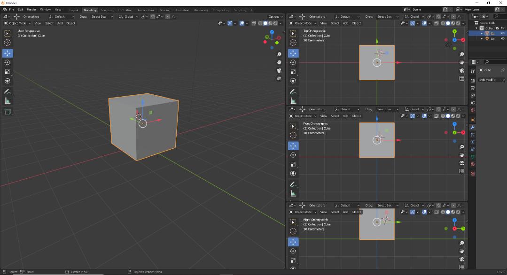Click the green Y axis in Right Orthographic gizmo
The width and height of the screenshot is (507, 275).
[463, 229]
